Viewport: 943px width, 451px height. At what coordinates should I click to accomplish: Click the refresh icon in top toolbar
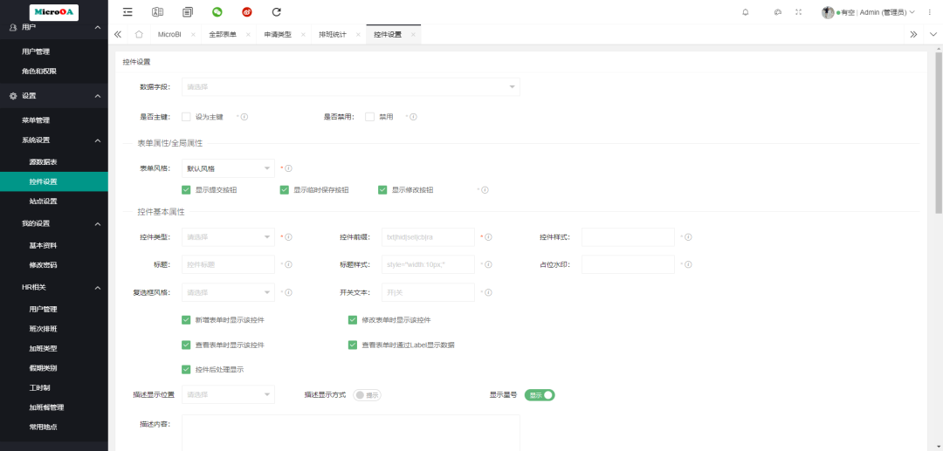click(x=277, y=12)
